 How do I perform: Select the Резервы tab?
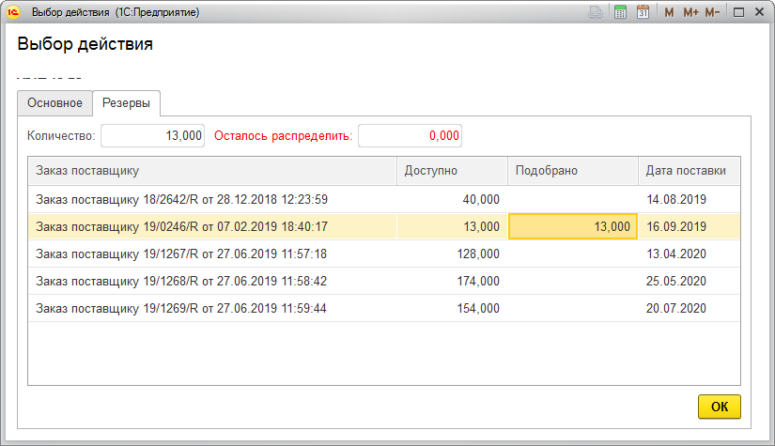(127, 103)
